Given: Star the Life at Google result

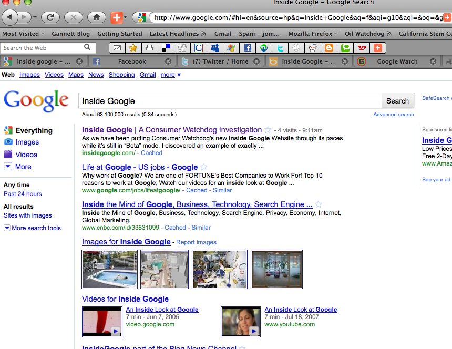Looking at the screenshot, I should click(x=203, y=167).
